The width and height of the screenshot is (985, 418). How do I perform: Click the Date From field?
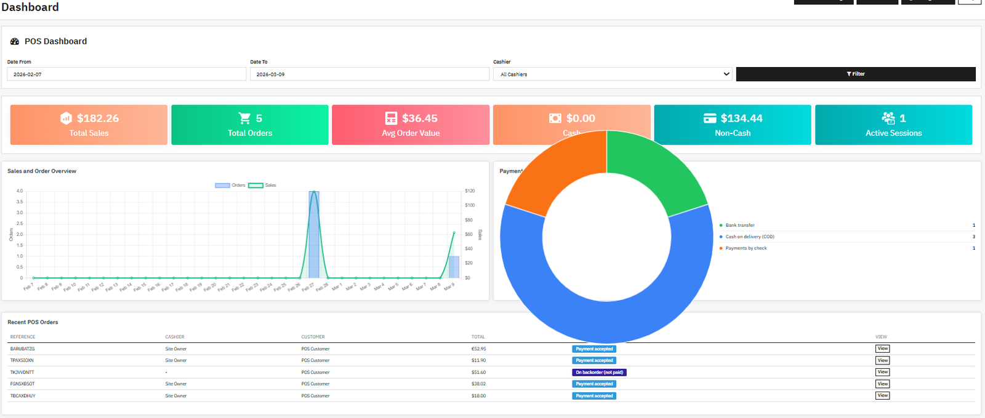(x=127, y=74)
